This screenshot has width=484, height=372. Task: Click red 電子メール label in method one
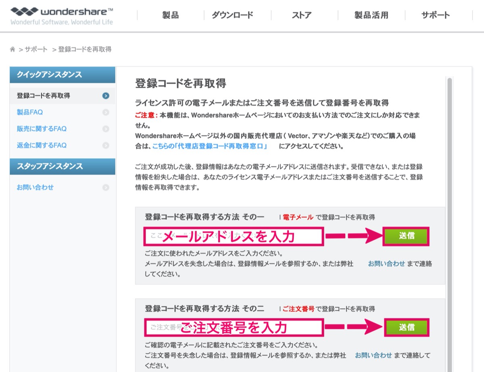click(298, 217)
